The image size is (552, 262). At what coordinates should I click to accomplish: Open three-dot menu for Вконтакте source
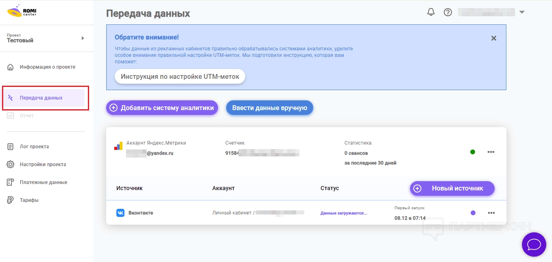491,213
